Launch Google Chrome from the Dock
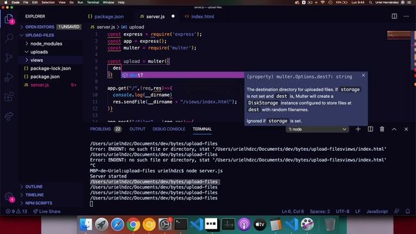416x234 pixels. 133,224
